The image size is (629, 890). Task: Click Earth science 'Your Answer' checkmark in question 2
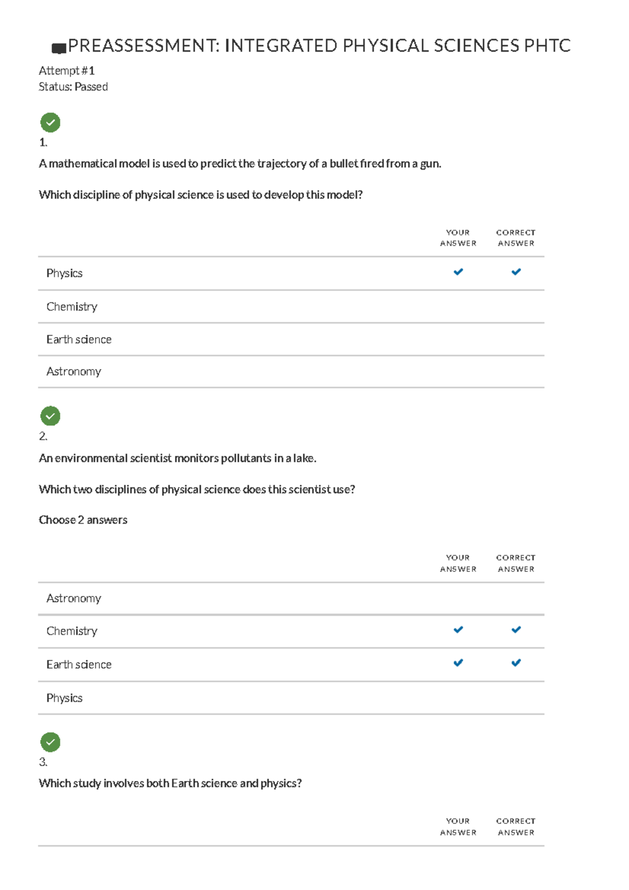pos(458,663)
